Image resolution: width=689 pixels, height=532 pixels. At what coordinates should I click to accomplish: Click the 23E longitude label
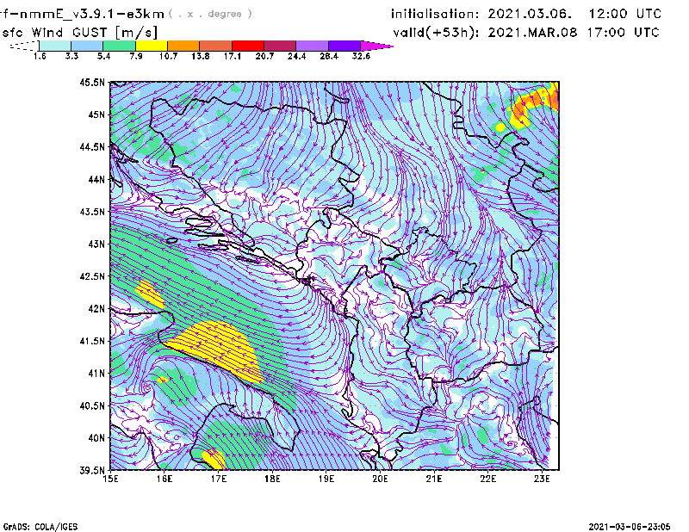[542, 479]
